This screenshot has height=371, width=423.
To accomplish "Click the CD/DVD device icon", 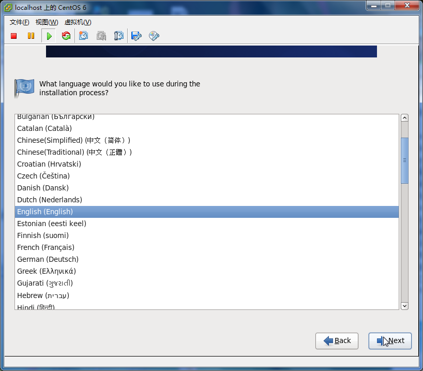I will coord(154,36).
